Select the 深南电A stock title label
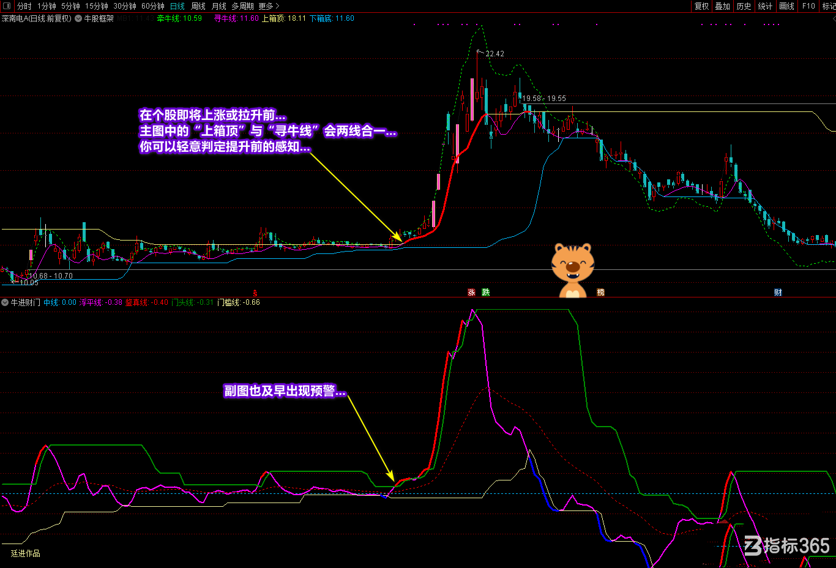The width and height of the screenshot is (836, 568). click(x=36, y=19)
